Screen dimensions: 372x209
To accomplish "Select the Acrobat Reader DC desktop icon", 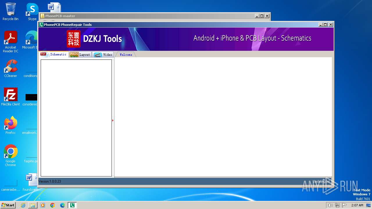I will click(10, 42).
